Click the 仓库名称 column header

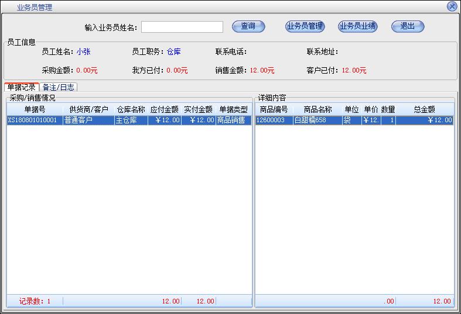(131, 109)
